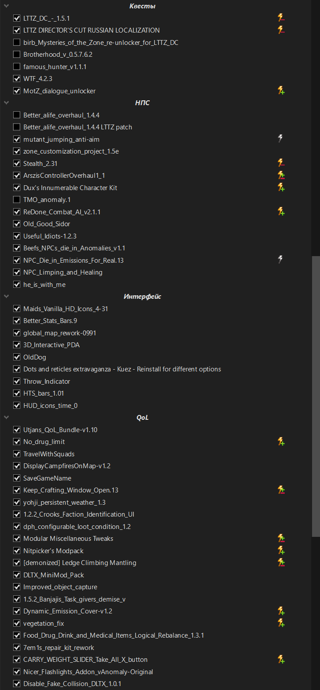The width and height of the screenshot is (320, 690).
Task: Enable the Brotherhood_v_0.5.7.6.2 mod checkbox
Action: 17,55
